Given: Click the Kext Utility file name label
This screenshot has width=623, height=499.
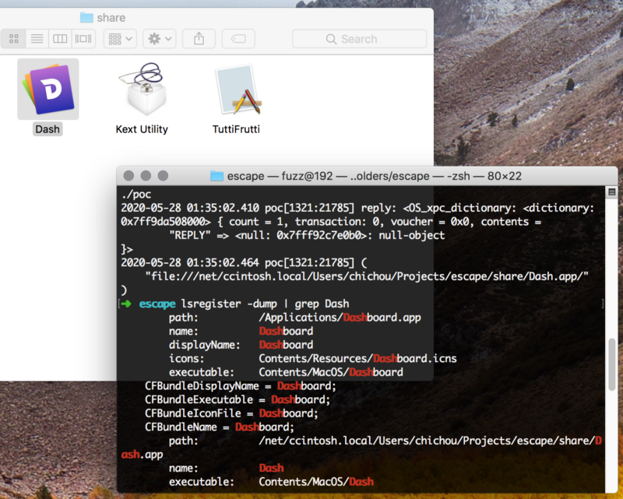Looking at the screenshot, I should click(142, 129).
